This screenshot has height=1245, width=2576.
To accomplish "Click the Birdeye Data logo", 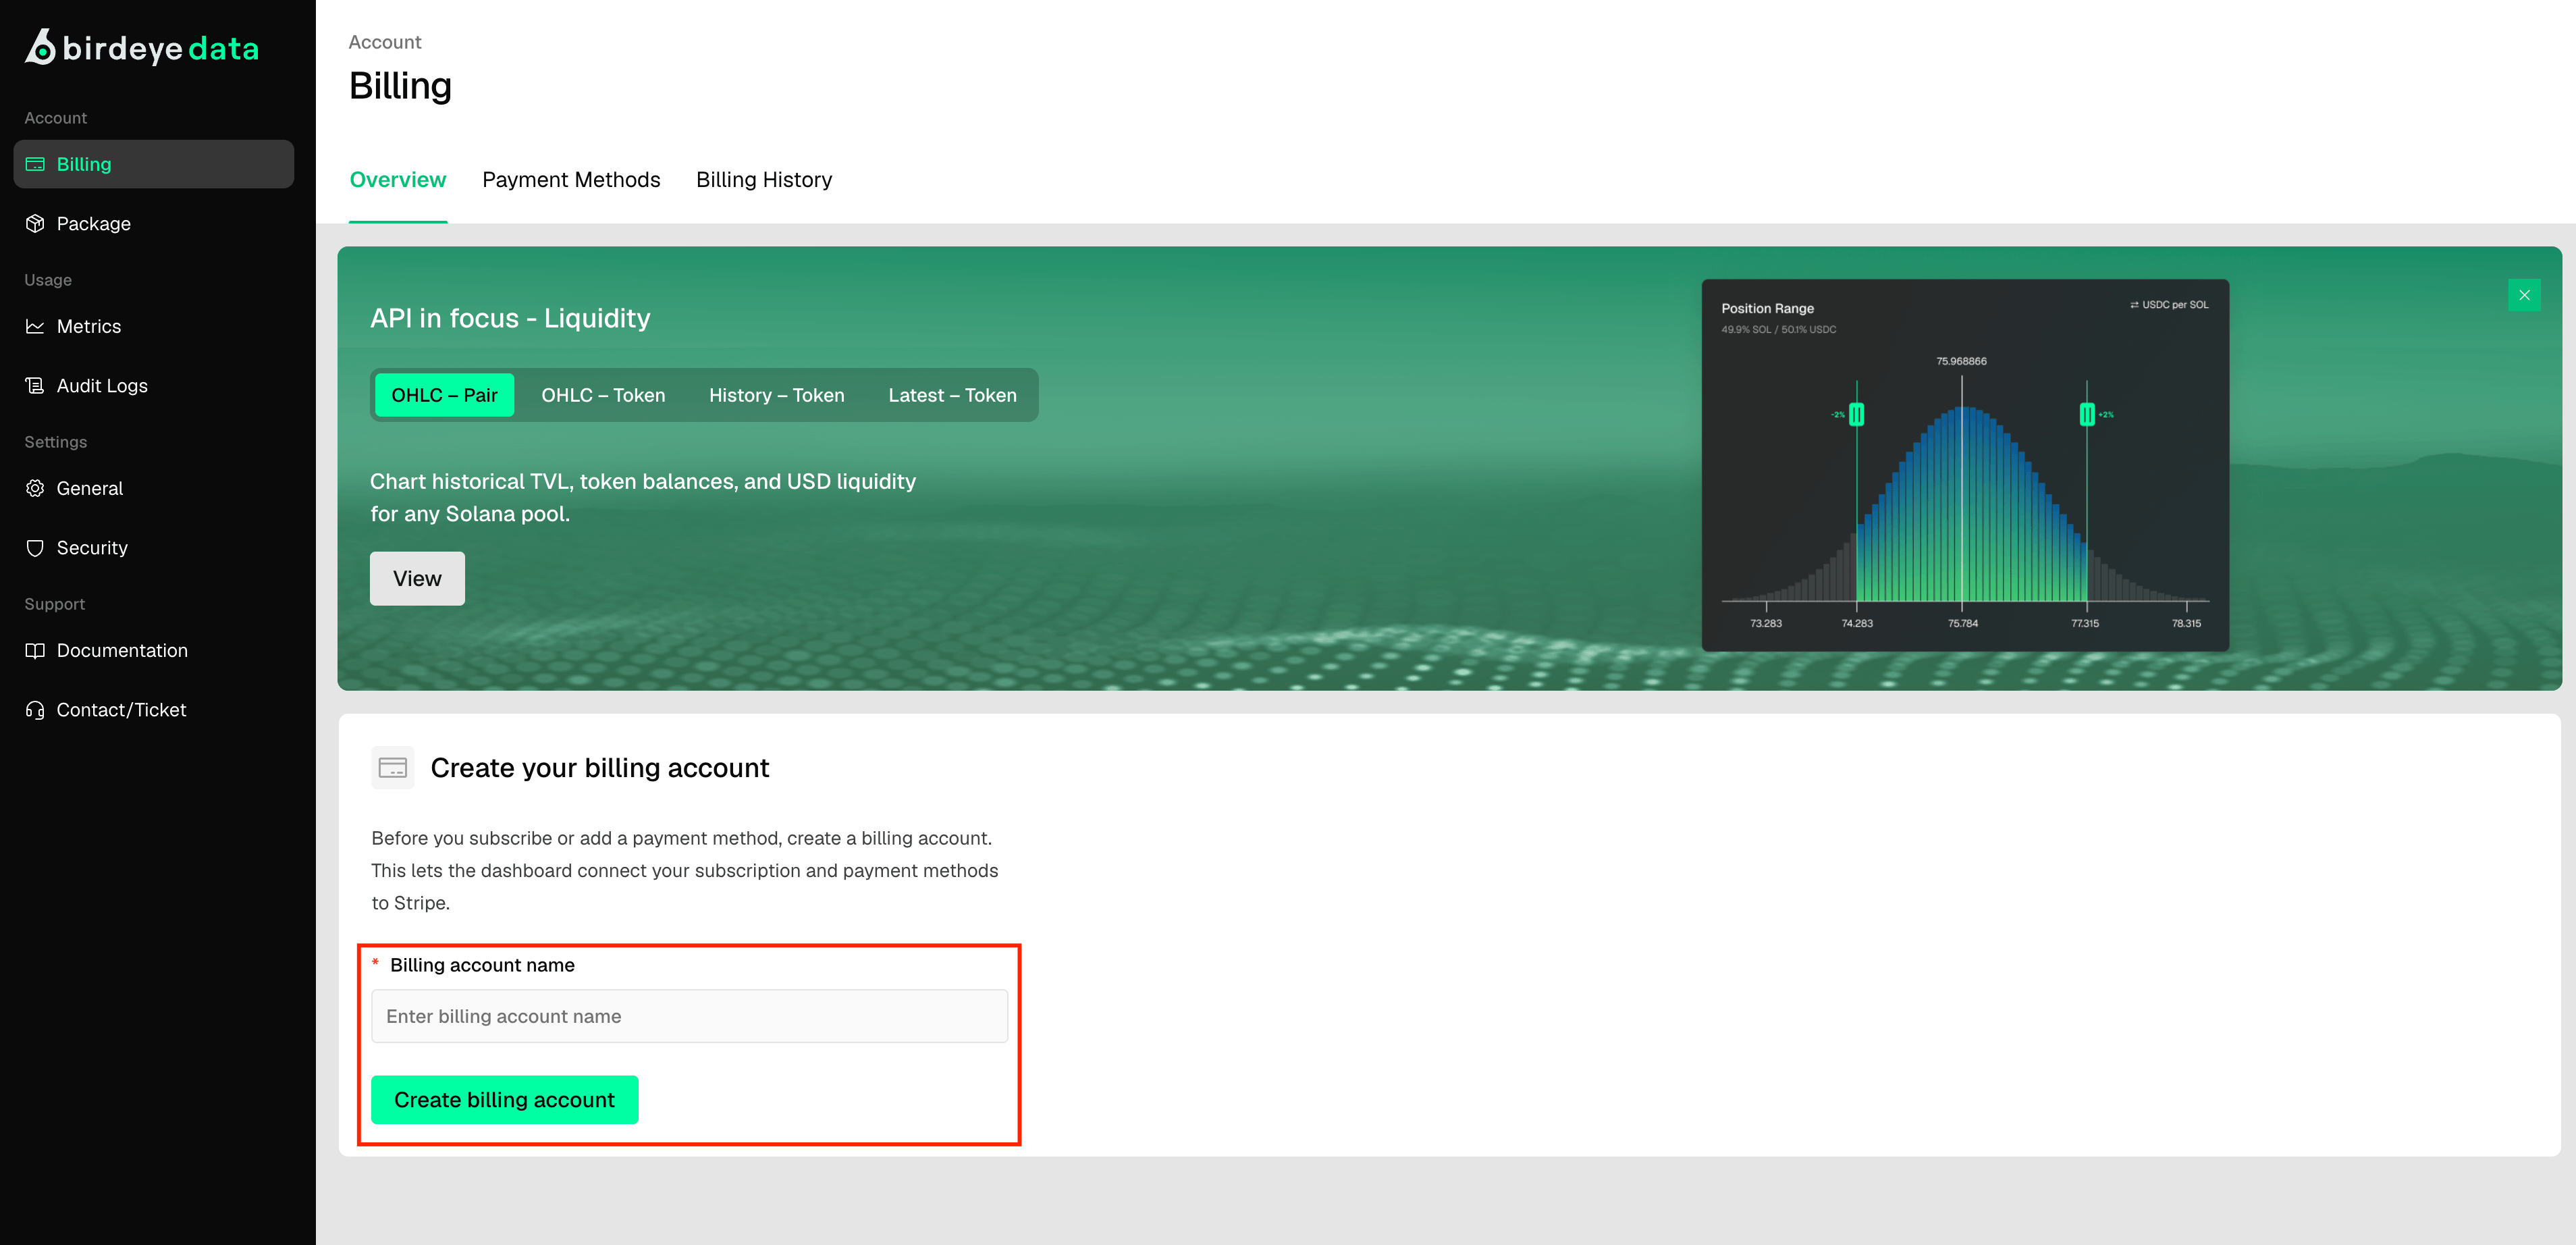I will (141, 47).
